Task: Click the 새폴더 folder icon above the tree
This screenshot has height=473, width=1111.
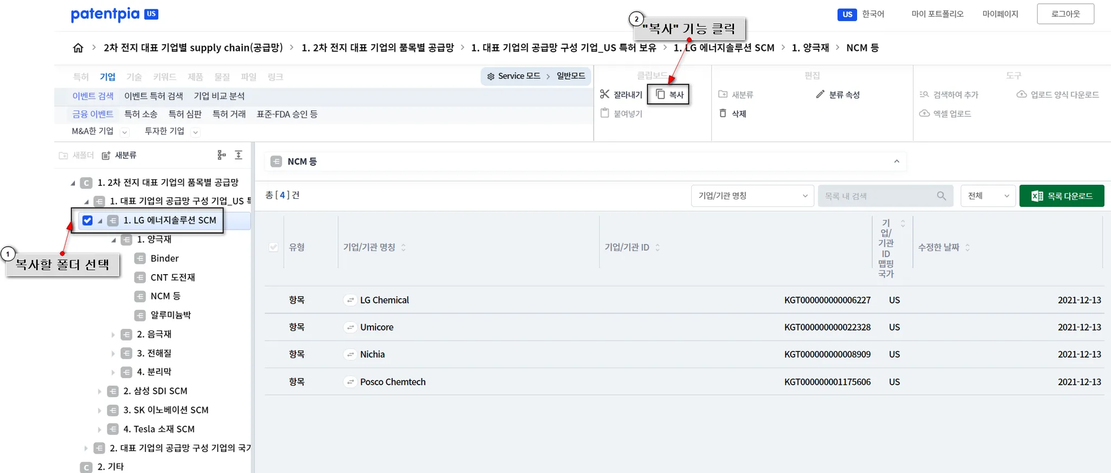Action: tap(63, 155)
